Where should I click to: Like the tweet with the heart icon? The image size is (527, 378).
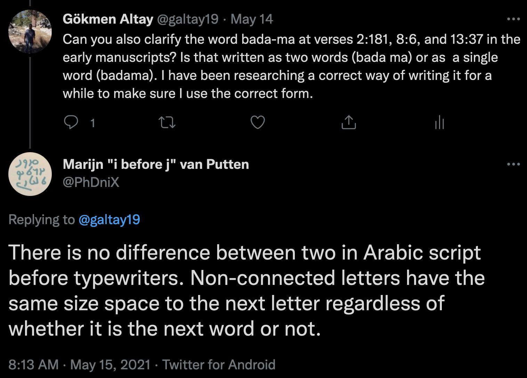click(258, 122)
